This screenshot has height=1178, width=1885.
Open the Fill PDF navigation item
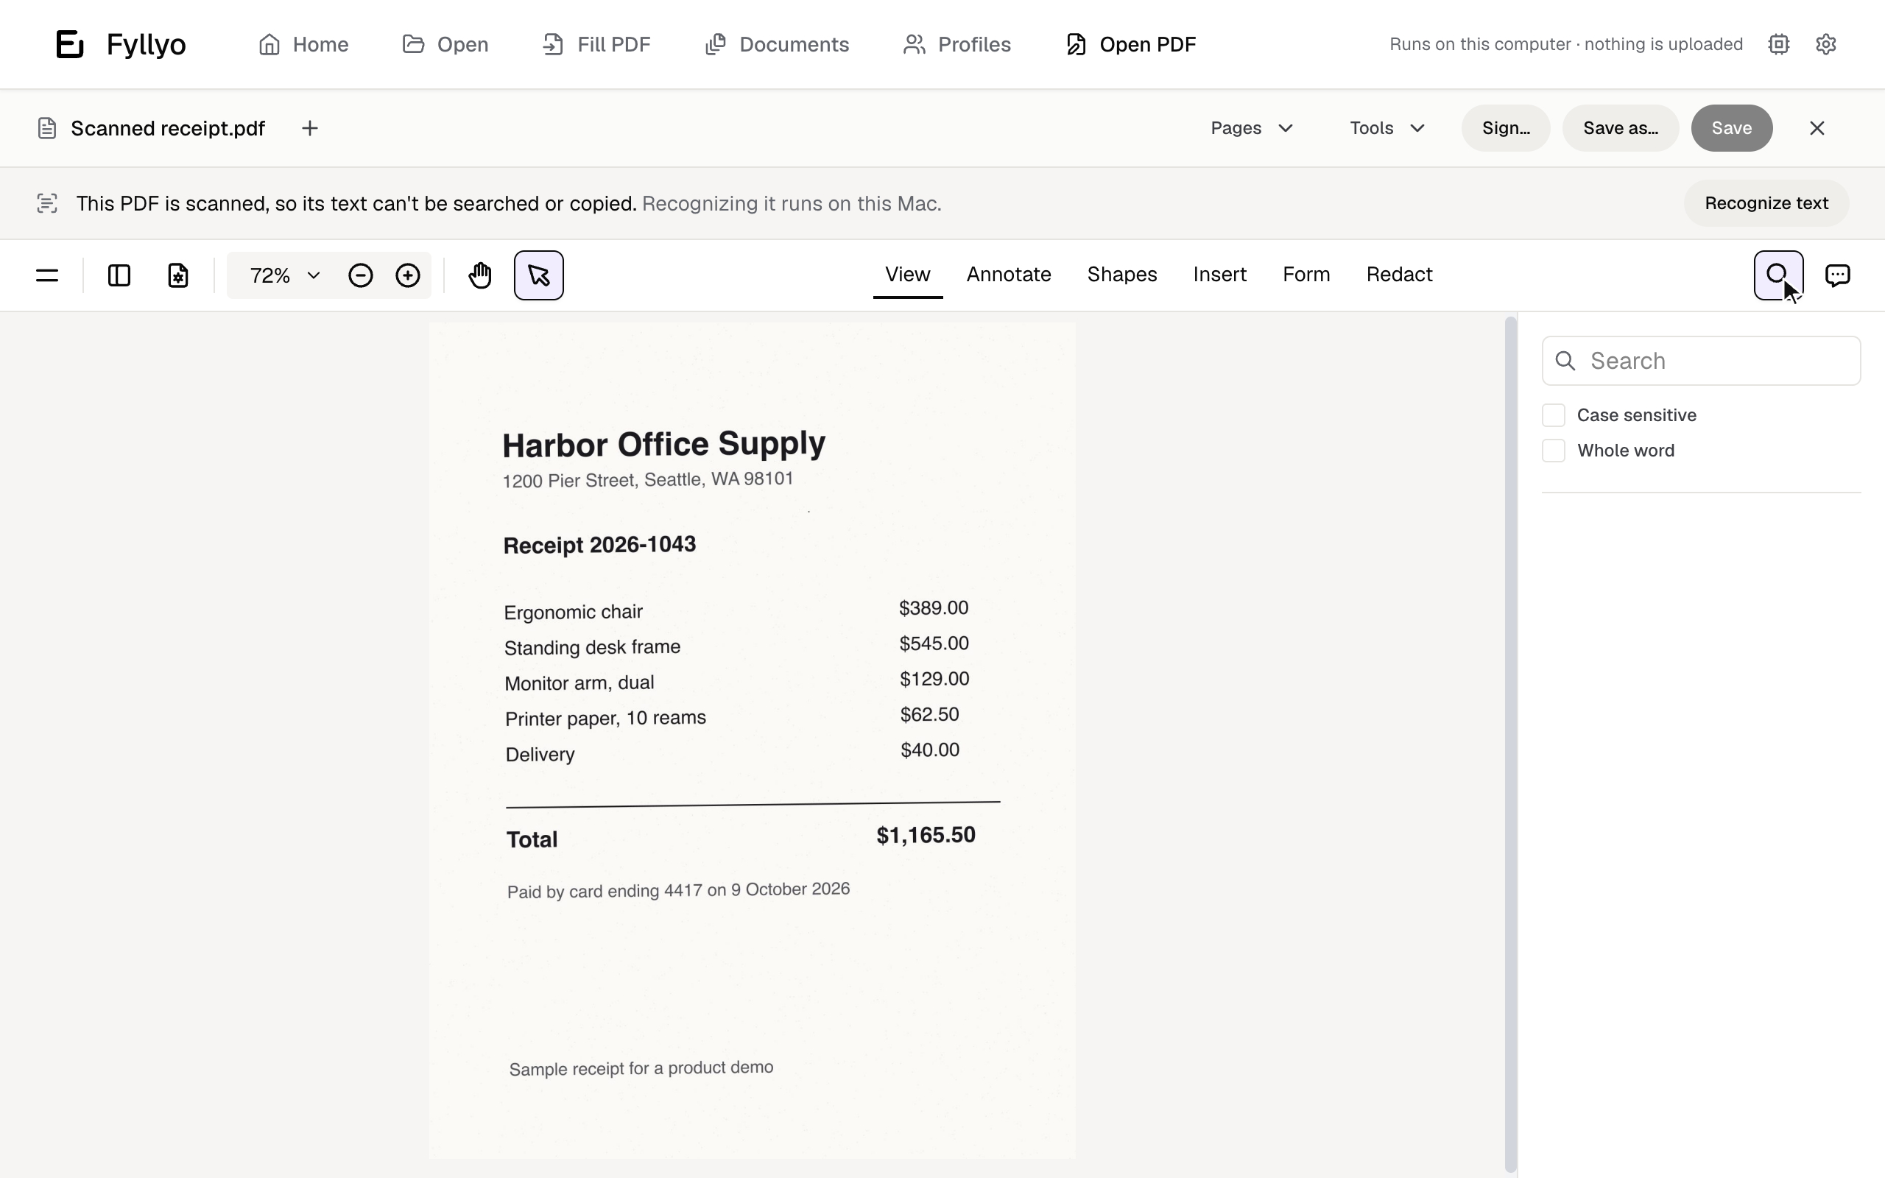point(596,44)
